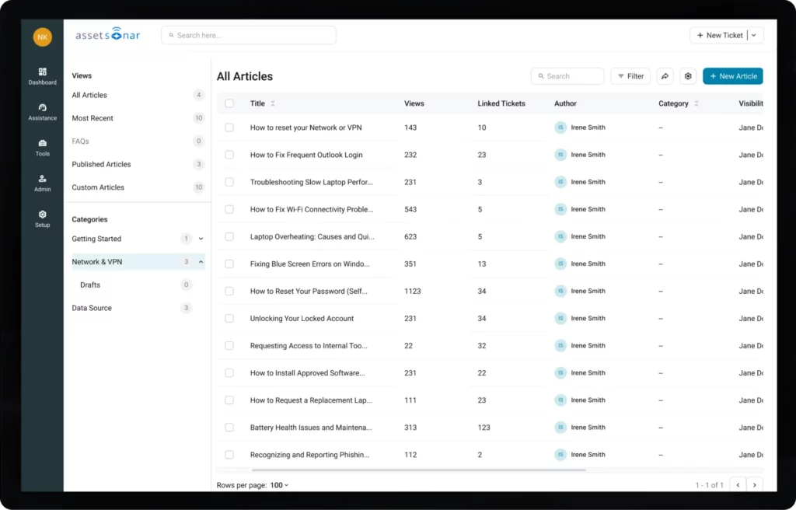
Task: Open 'How to Reset Your Password' article
Action: (309, 291)
